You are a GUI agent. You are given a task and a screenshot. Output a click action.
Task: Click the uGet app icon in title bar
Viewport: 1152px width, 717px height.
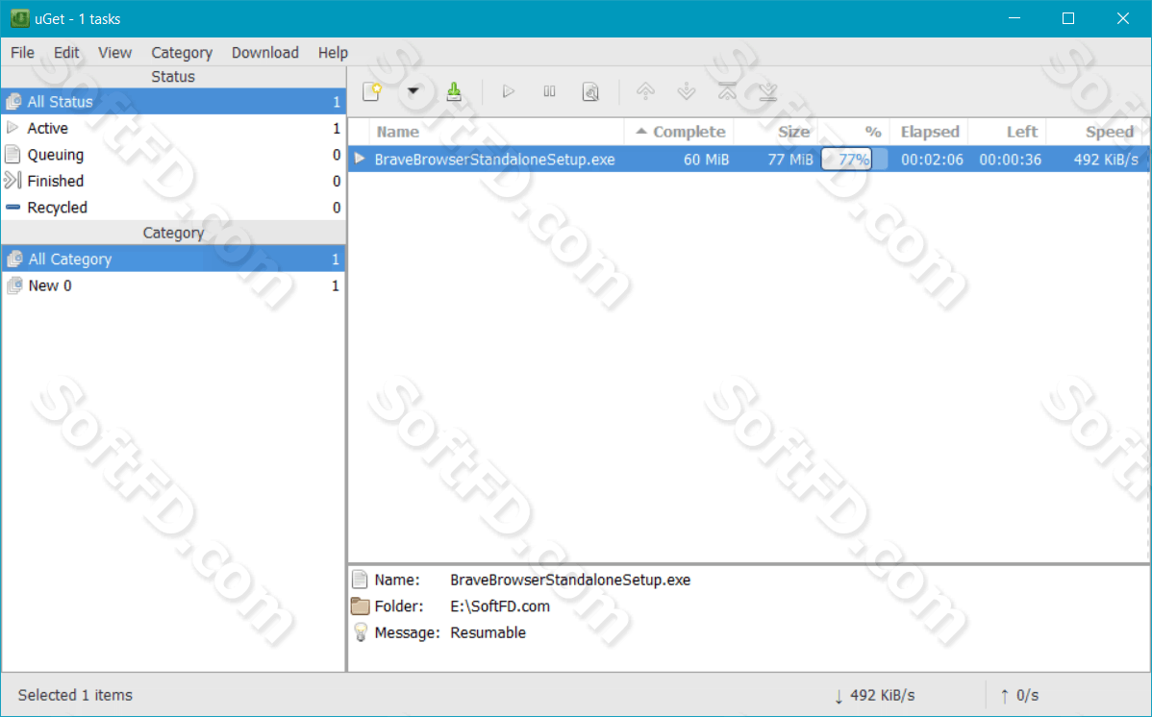pos(20,18)
